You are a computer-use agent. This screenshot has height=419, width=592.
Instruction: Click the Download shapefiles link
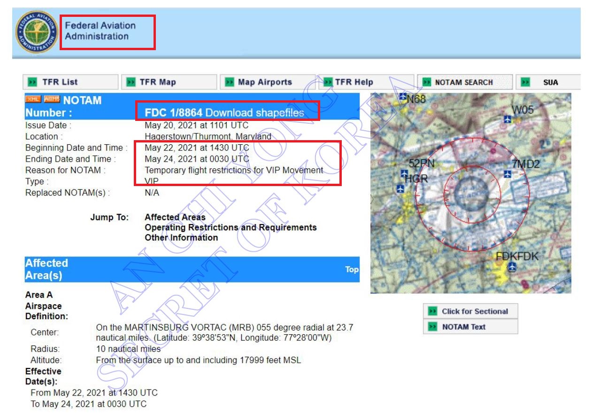(x=255, y=112)
